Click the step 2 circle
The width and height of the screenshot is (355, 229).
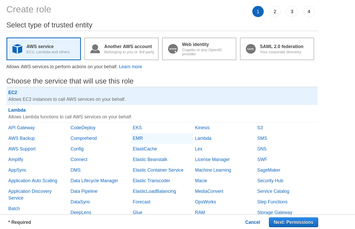275,11
